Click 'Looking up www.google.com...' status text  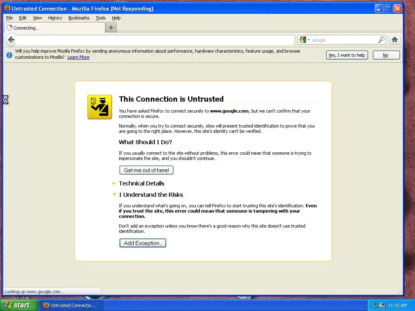coord(34,292)
